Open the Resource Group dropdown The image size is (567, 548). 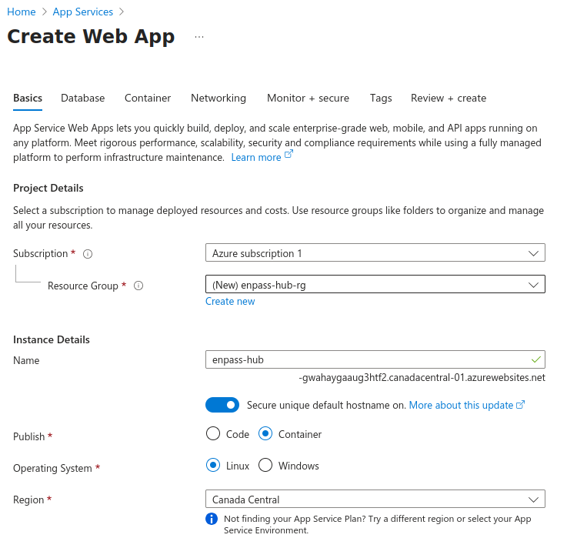375,284
